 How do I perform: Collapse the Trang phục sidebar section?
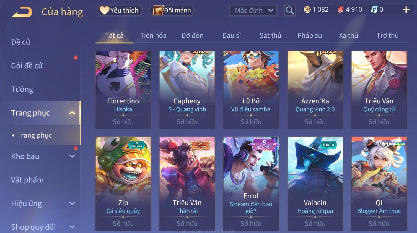coord(72,113)
